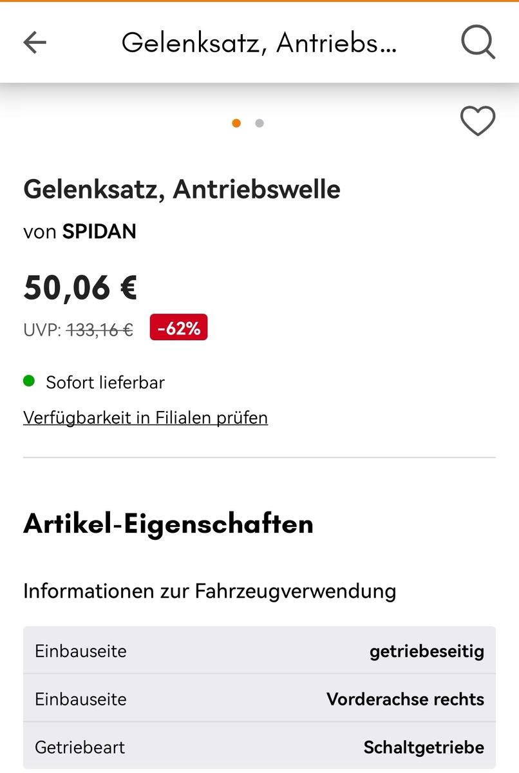Image resolution: width=519 pixels, height=773 pixels.
Task: Tap the "Getriebeart" row label
Action: point(80,747)
